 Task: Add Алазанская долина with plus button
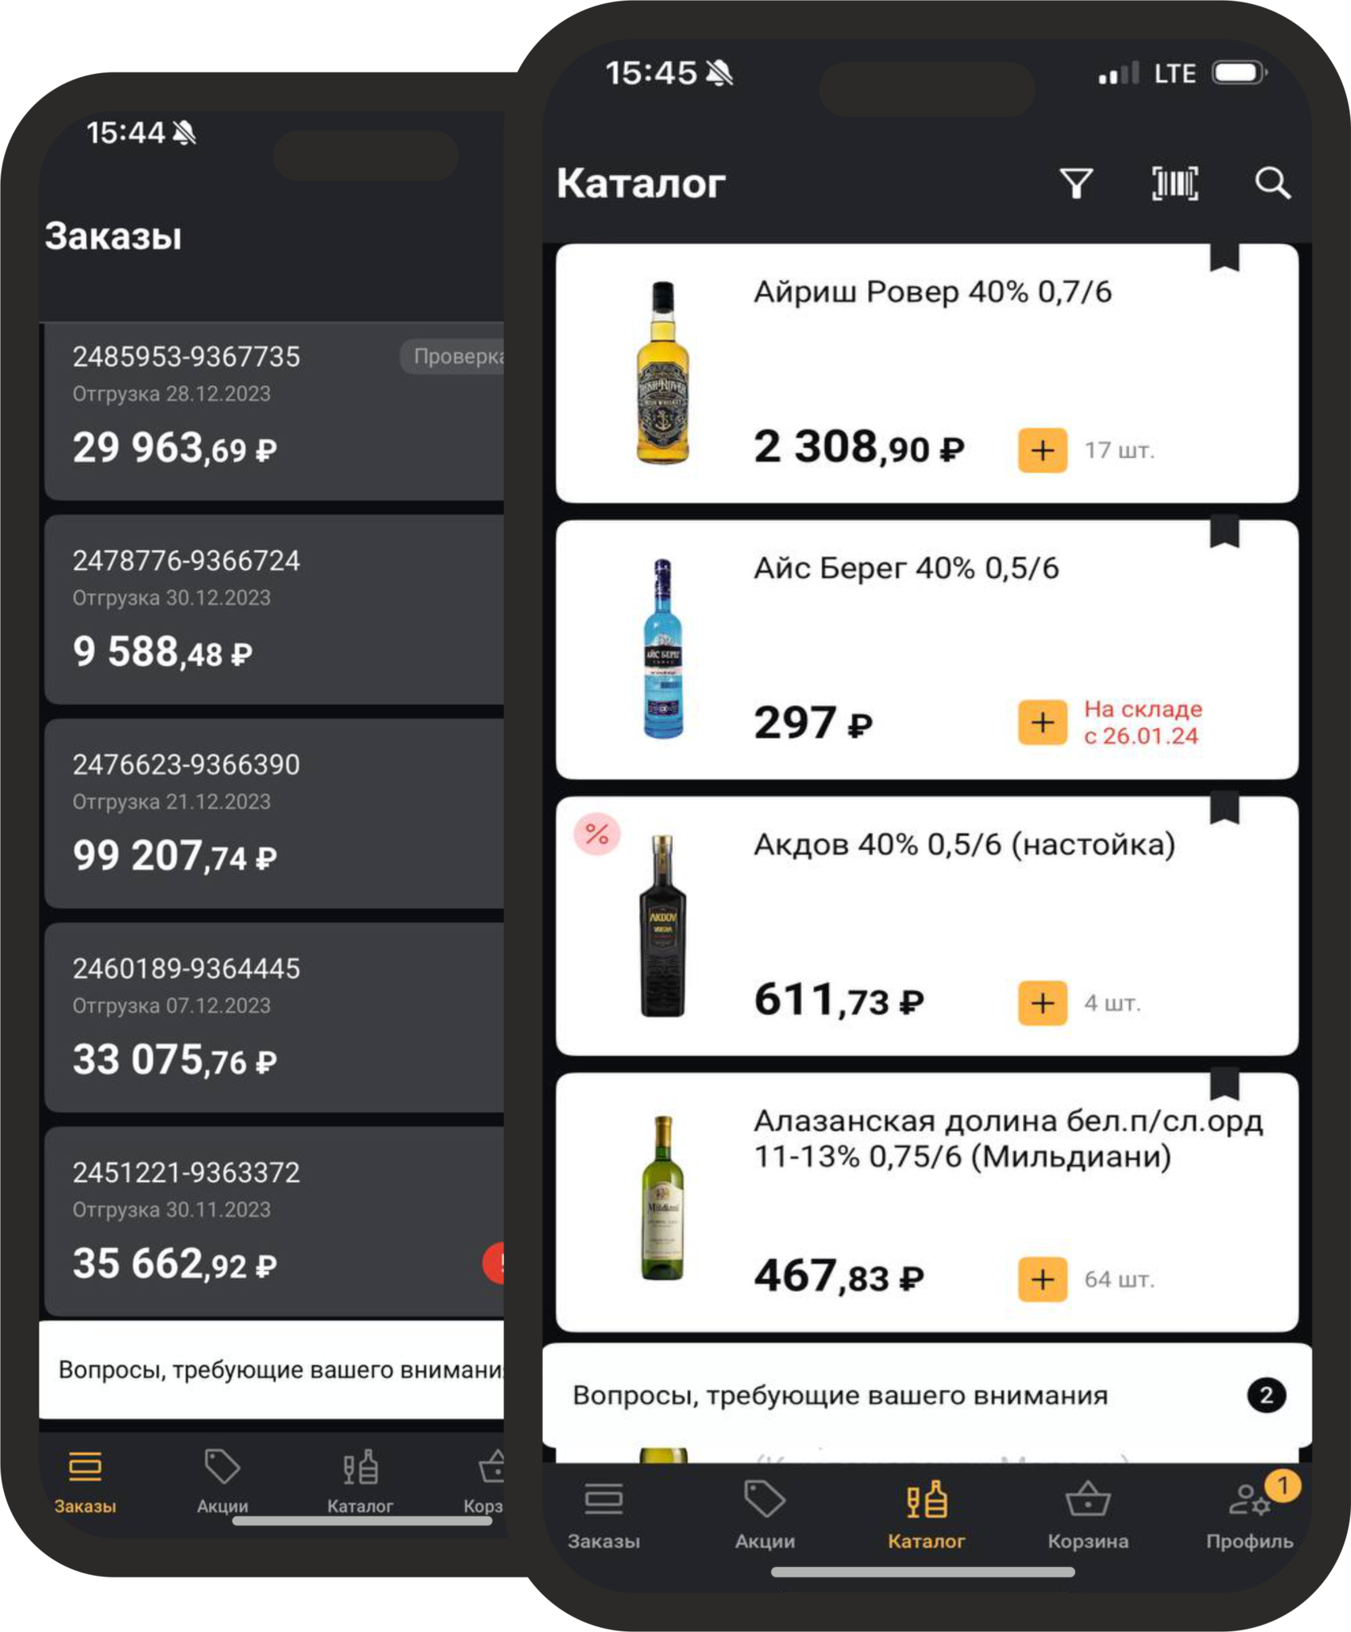click(1042, 1279)
